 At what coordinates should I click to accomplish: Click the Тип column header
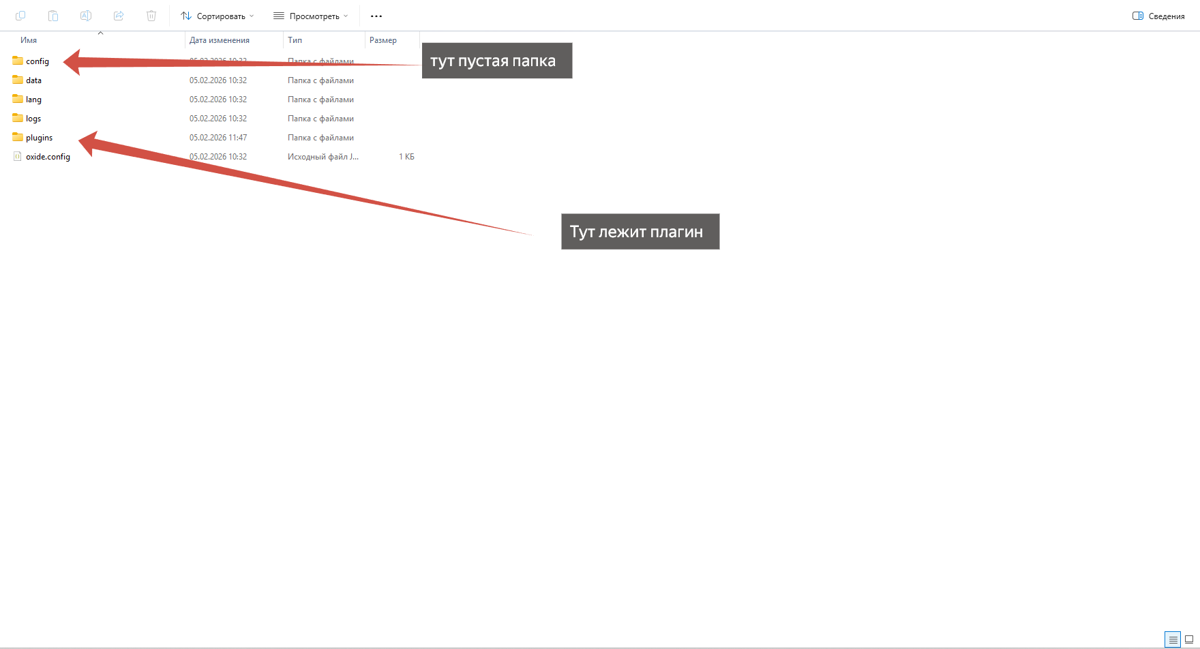tap(295, 40)
